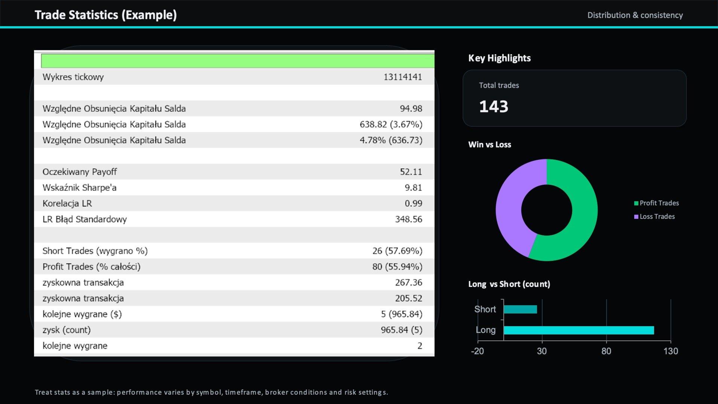Click the Long vs Short (count) title
This screenshot has width=718, height=404.
509,284
